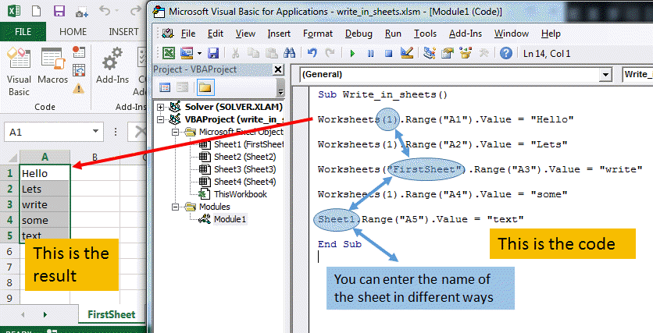This screenshot has height=333, width=653.
Task: Open the Insert UserForm dropdown arrow
Action: click(199, 54)
